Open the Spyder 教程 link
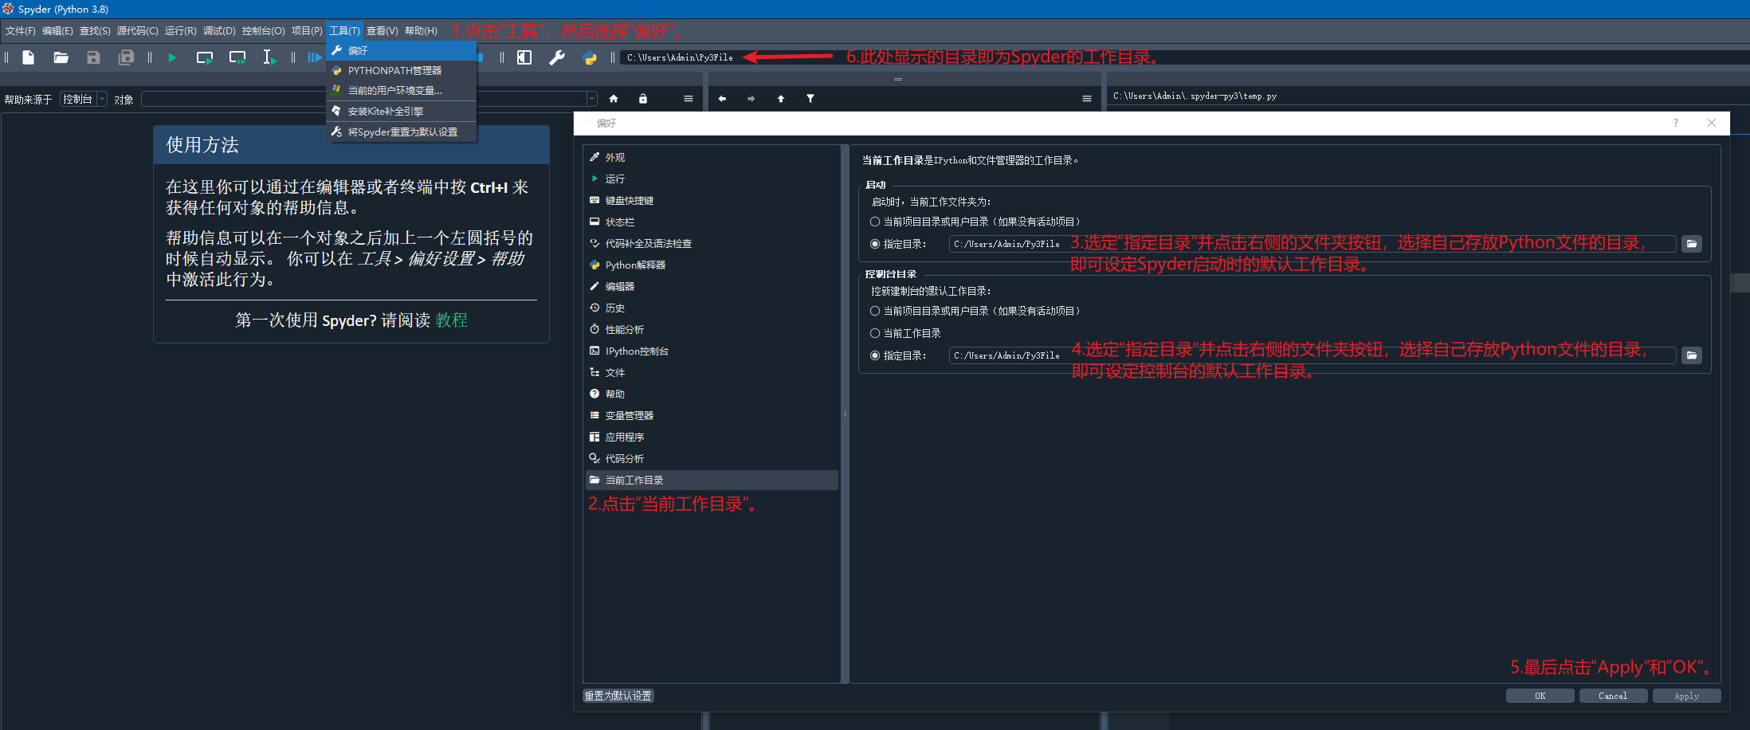The image size is (1750, 730). (x=451, y=320)
